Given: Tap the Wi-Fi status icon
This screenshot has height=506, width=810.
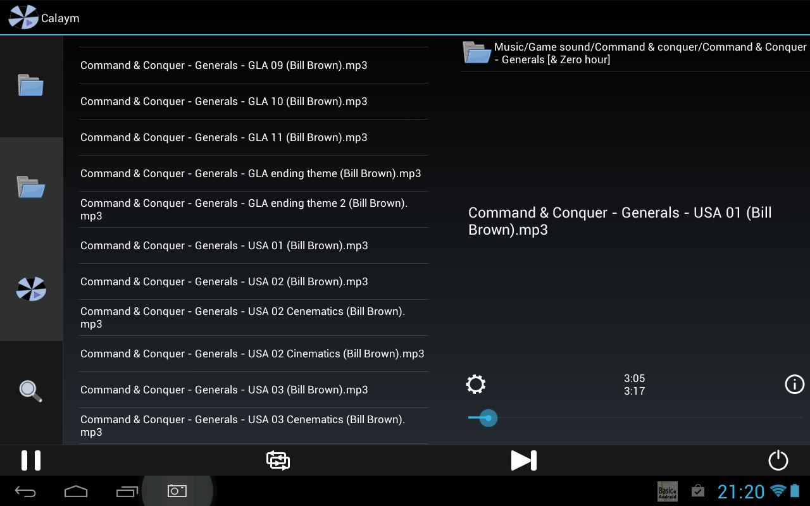Looking at the screenshot, I should (x=778, y=491).
